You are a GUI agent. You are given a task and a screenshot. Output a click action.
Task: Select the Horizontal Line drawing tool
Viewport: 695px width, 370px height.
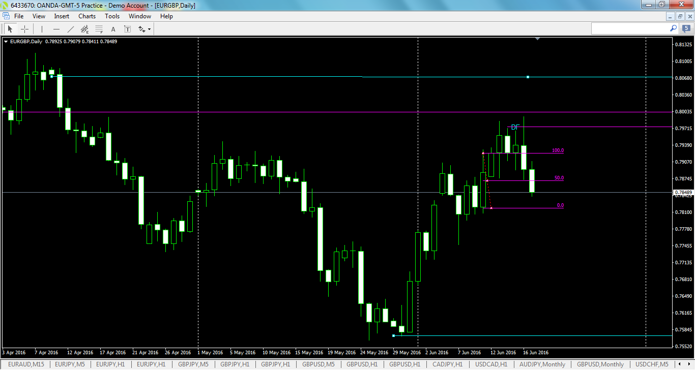[56, 28]
